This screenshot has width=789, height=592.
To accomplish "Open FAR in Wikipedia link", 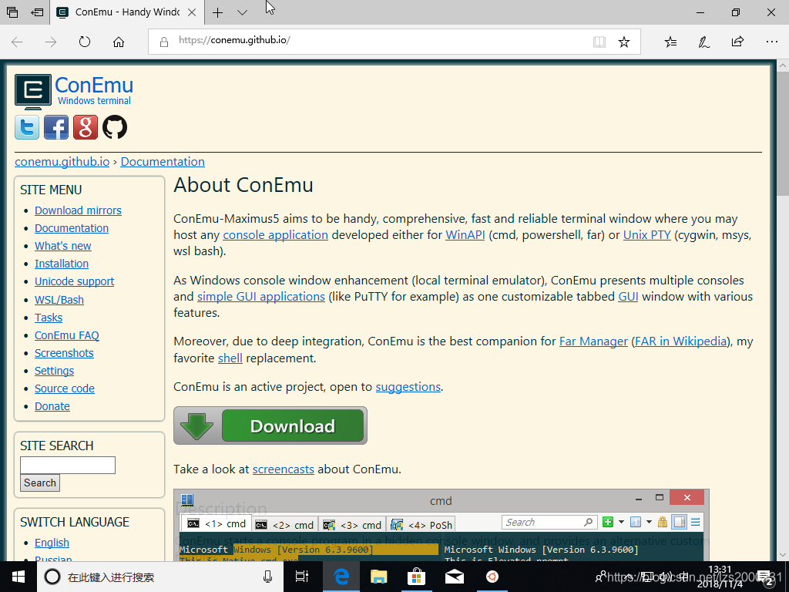I will (681, 341).
